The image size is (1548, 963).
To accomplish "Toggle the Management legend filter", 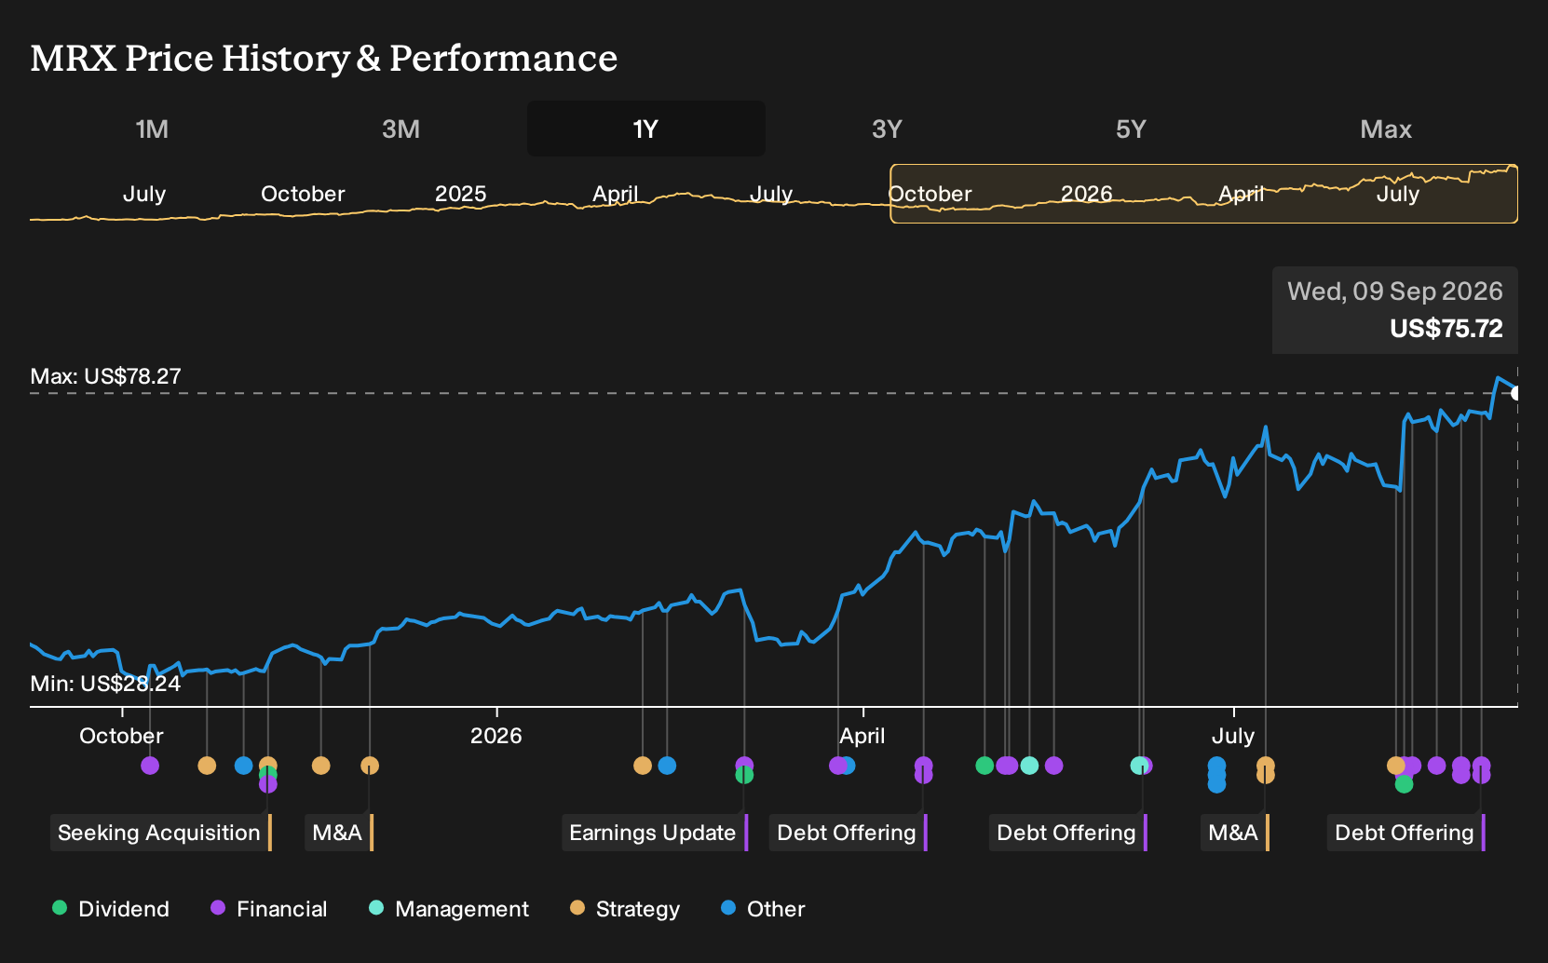I will (x=449, y=908).
